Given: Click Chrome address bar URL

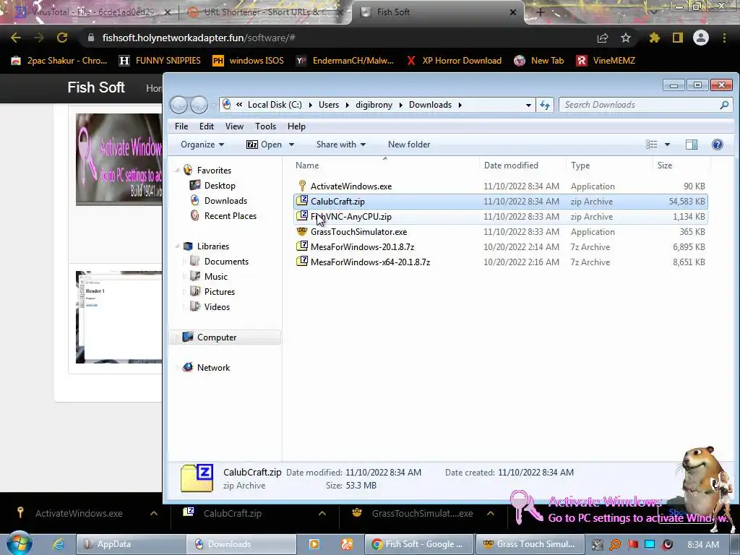Looking at the screenshot, I should 198,38.
